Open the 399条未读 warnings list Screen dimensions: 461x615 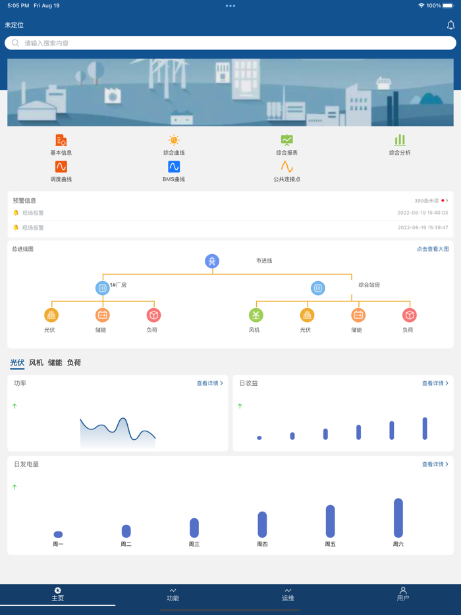tap(431, 201)
